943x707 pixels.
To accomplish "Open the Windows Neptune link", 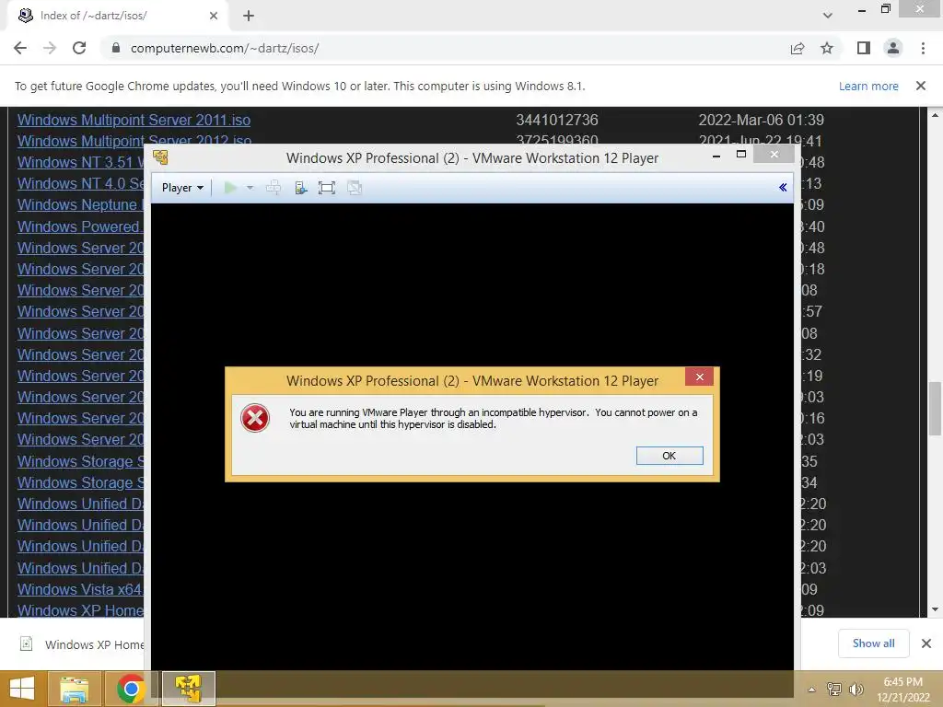I will click(x=80, y=204).
